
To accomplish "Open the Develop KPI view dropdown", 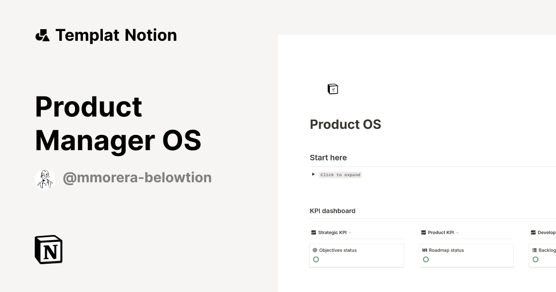I will point(555,232).
